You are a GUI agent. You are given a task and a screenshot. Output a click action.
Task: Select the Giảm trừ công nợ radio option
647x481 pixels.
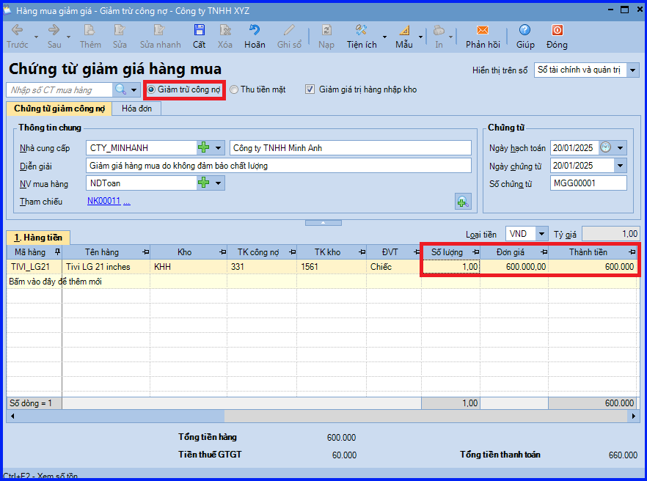pyautogui.click(x=152, y=89)
